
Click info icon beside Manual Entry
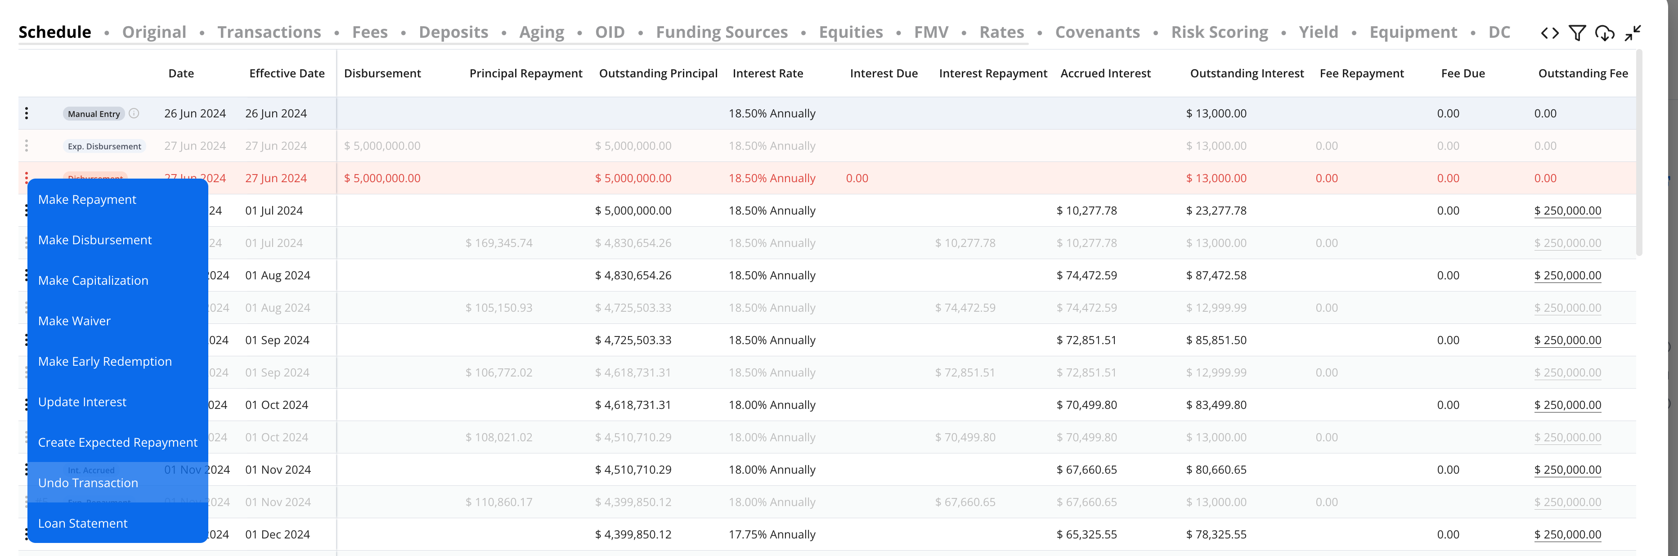coord(134,113)
